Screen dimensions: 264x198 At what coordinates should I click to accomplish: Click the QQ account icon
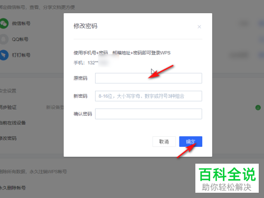click(x=4, y=39)
